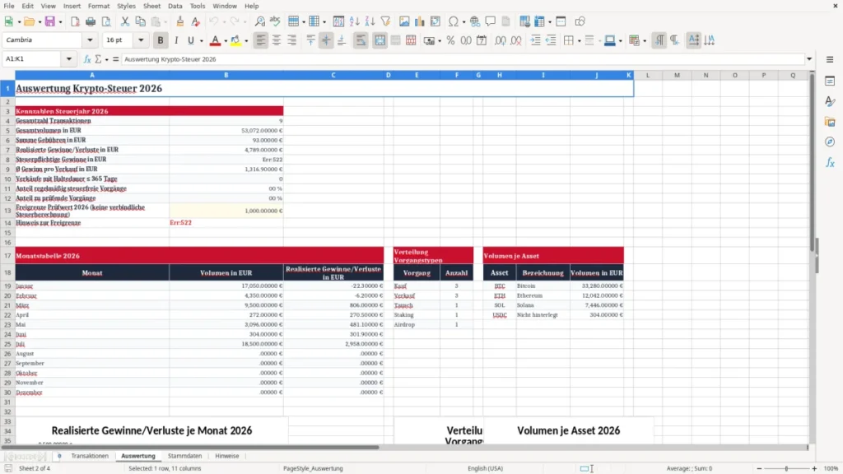This screenshot has width=843, height=474.
Task: Open the sidebar Functions deck
Action: pyautogui.click(x=830, y=162)
